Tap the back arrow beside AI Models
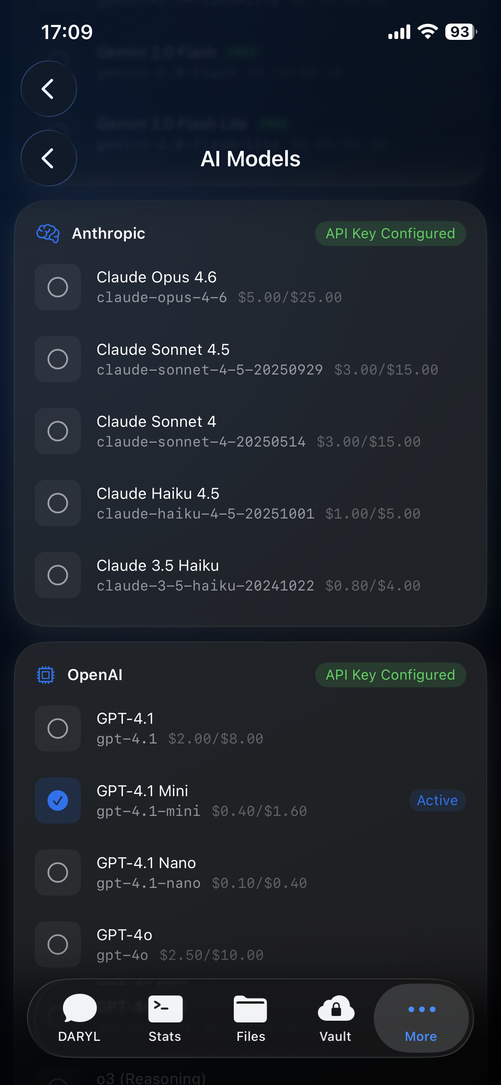Viewport: 501px width, 1085px height. [48, 158]
